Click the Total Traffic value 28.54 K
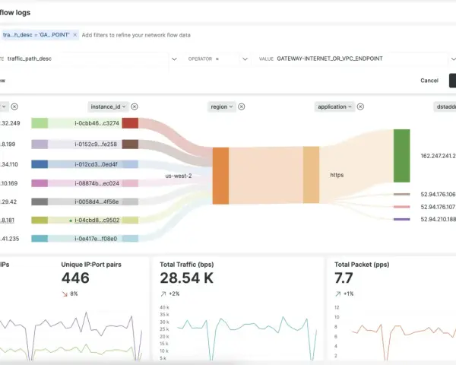This screenshot has width=456, height=365. pos(186,278)
